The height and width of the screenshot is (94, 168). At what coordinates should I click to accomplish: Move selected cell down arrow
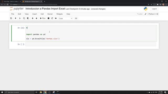36,18
